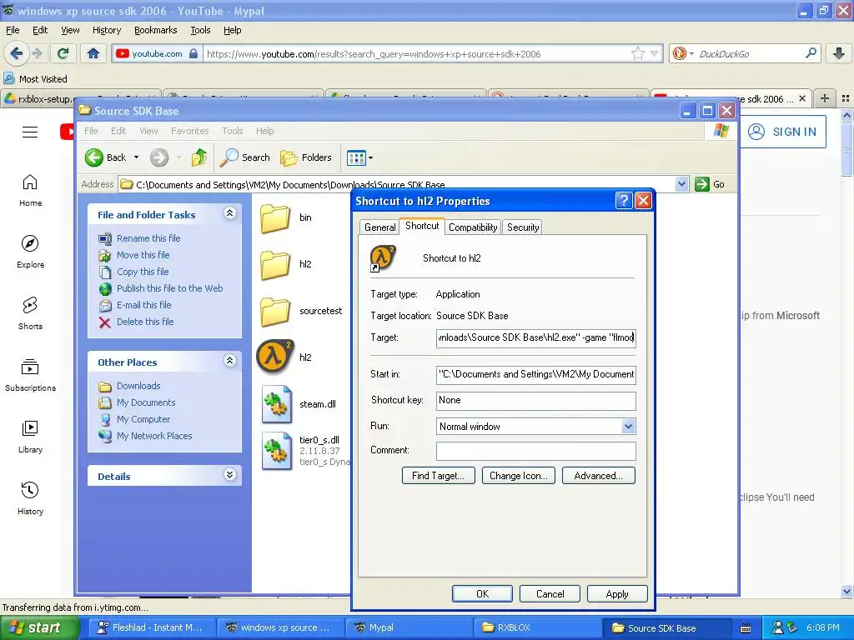This screenshot has height=640, width=854.
Task: Collapse the Other Places panel
Action: (x=230, y=360)
